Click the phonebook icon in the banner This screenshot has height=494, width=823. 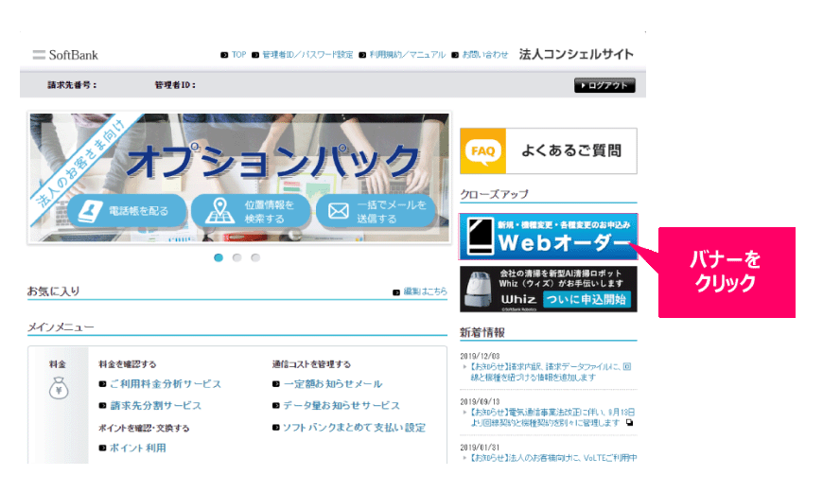coord(90,211)
